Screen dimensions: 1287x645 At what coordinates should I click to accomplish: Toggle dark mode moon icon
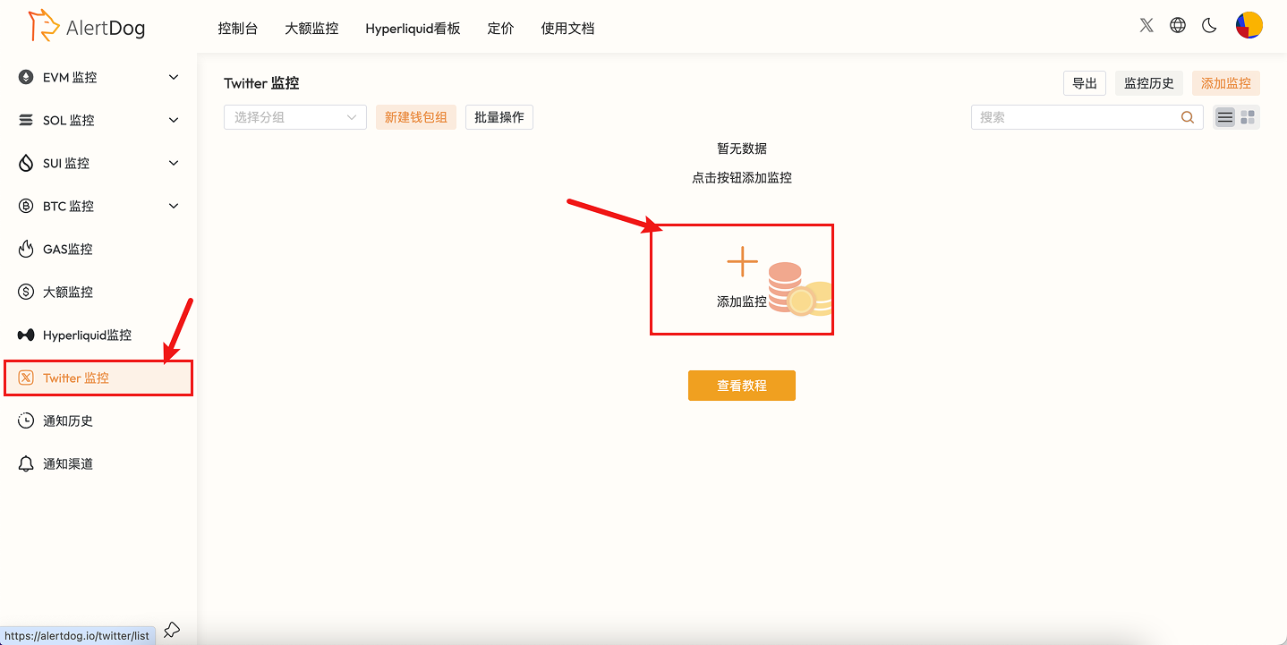tap(1209, 26)
